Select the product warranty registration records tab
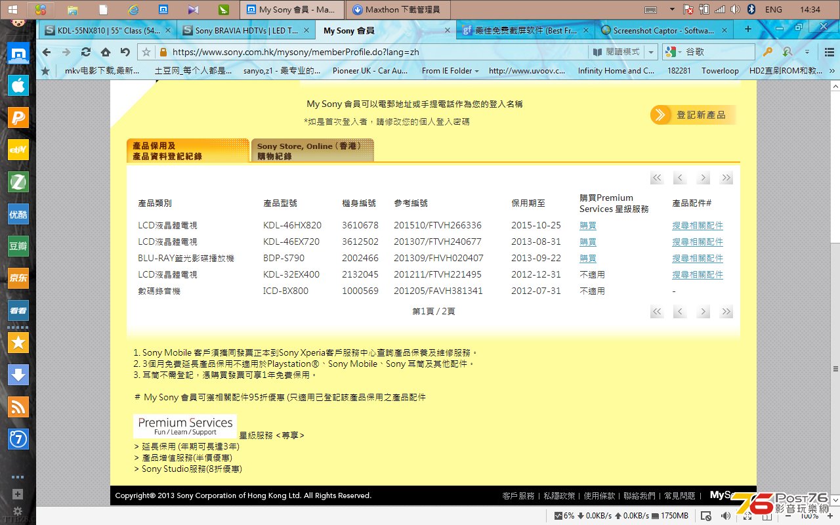This screenshot has height=525, width=840. [187, 151]
